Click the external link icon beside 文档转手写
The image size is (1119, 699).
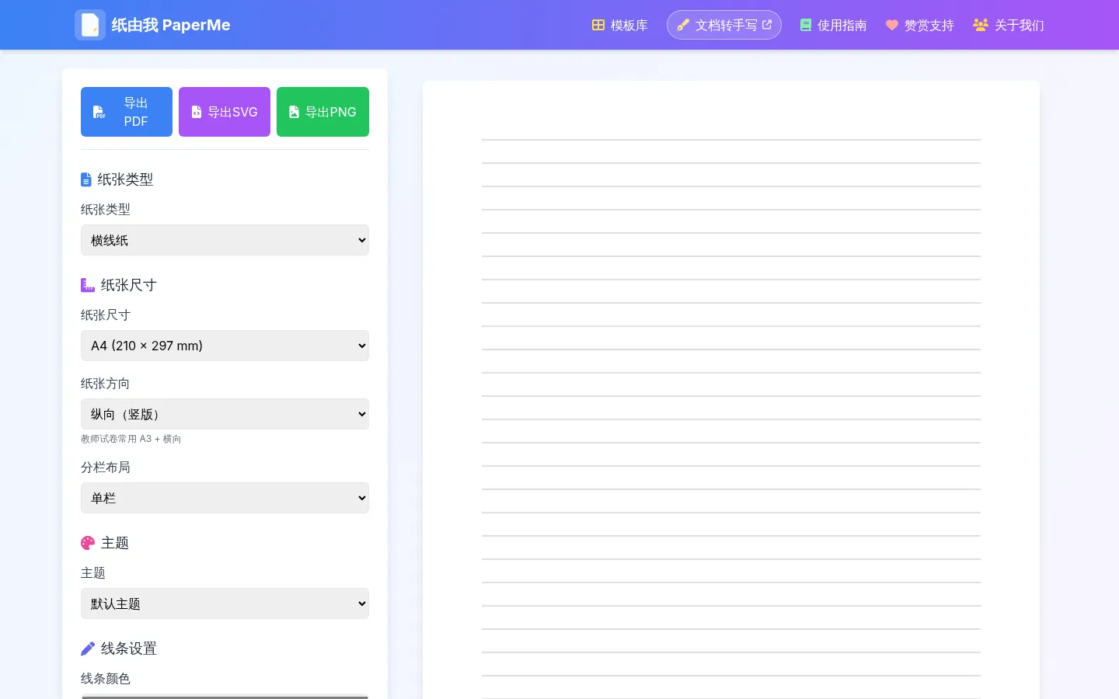click(767, 25)
